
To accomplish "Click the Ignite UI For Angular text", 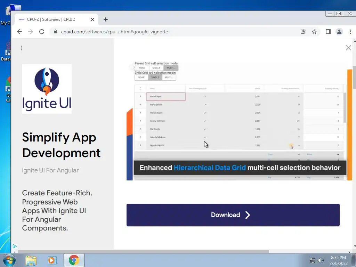I will (50, 170).
